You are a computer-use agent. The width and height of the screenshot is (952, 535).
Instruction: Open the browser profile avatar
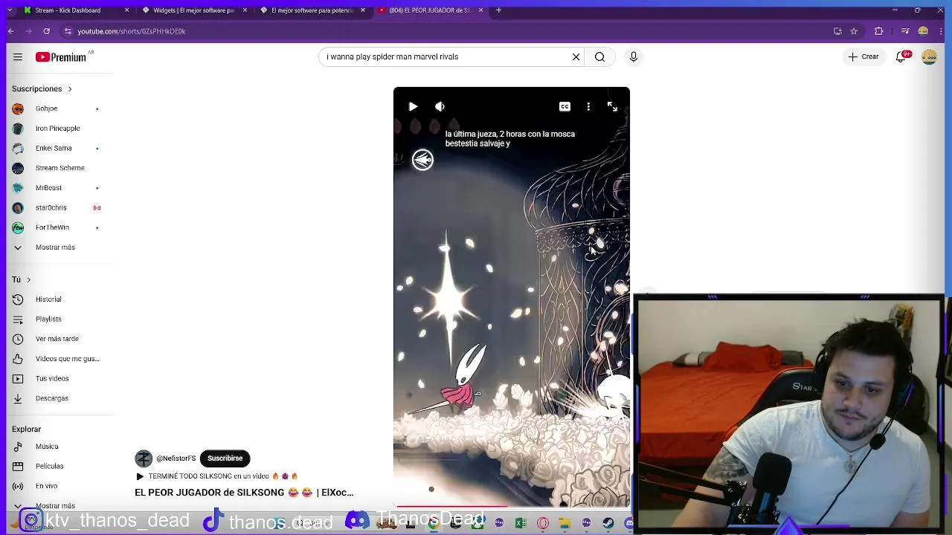[x=924, y=31]
